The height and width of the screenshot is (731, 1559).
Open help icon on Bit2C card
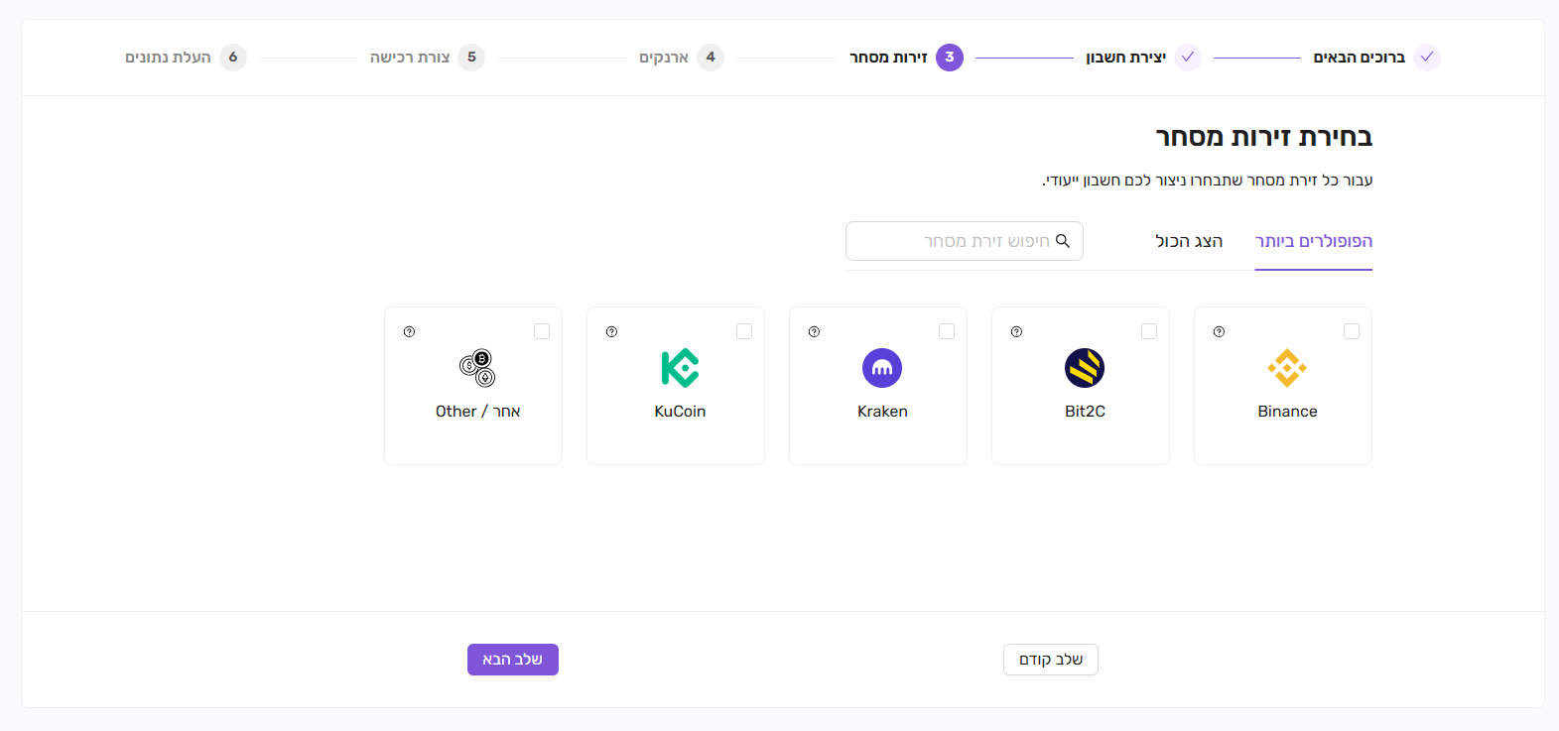[x=1016, y=331]
